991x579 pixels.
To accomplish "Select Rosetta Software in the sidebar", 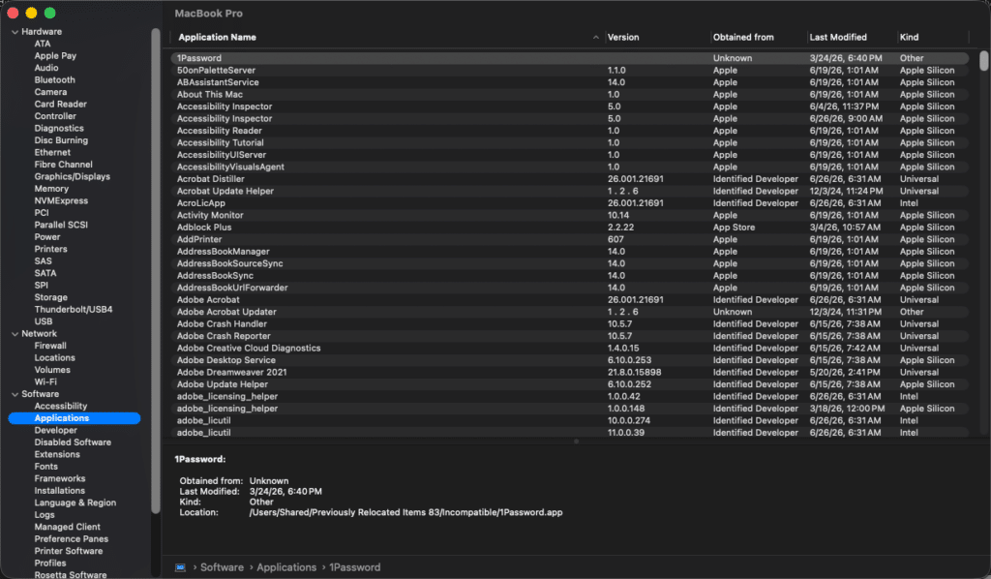I will pyautogui.click(x=70, y=574).
